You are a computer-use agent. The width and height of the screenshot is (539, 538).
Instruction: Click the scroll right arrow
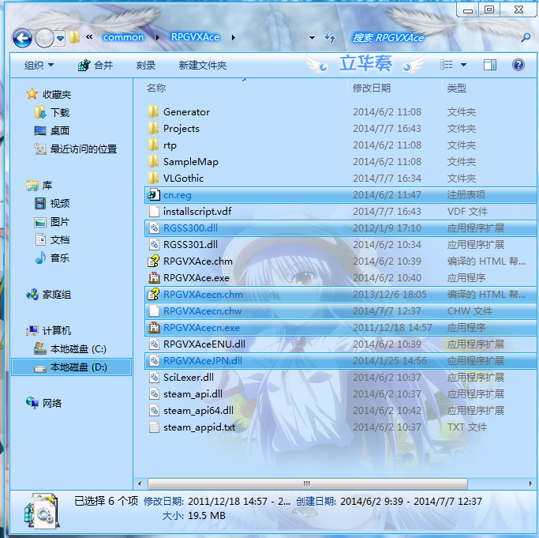tap(531, 483)
